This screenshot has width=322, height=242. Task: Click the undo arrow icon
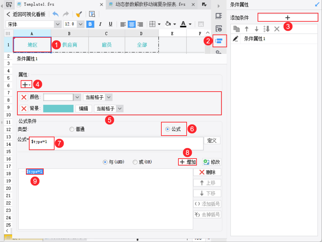pos(56,14)
